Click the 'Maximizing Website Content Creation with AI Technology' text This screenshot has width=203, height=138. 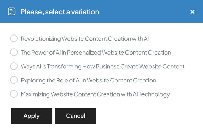[x=95, y=94]
